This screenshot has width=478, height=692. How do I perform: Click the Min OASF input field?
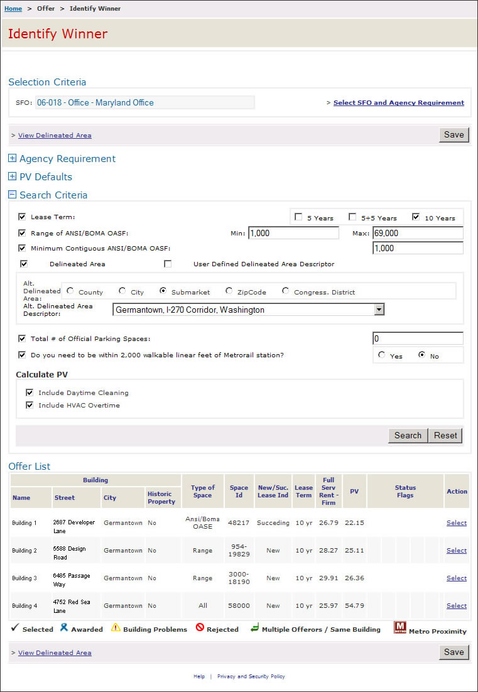(x=293, y=233)
